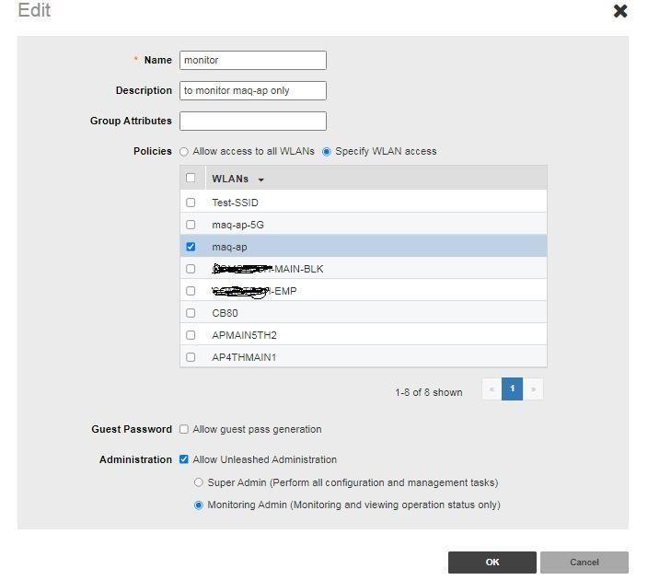
Task: Close the Edit dialog with X
Action: click(620, 11)
